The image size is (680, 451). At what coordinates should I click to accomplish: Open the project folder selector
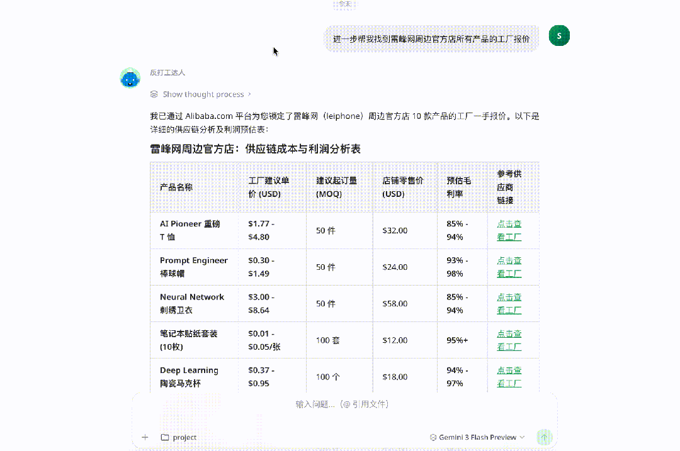179,437
